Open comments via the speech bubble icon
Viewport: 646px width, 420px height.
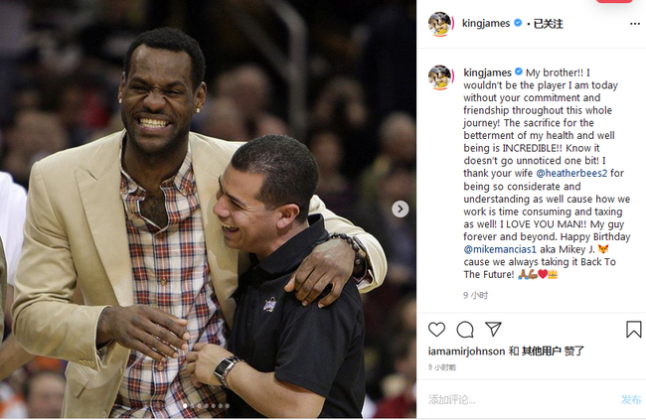coord(465,330)
